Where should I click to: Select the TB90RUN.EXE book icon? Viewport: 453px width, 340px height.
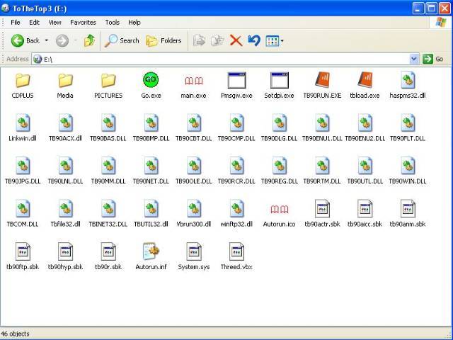coord(322,80)
